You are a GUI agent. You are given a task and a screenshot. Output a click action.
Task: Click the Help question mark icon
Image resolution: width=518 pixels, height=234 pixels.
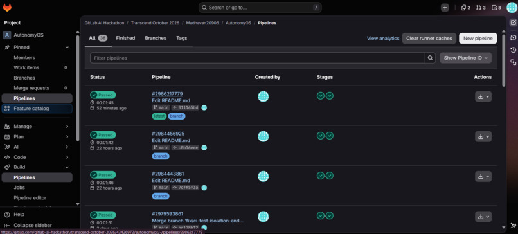7,215
